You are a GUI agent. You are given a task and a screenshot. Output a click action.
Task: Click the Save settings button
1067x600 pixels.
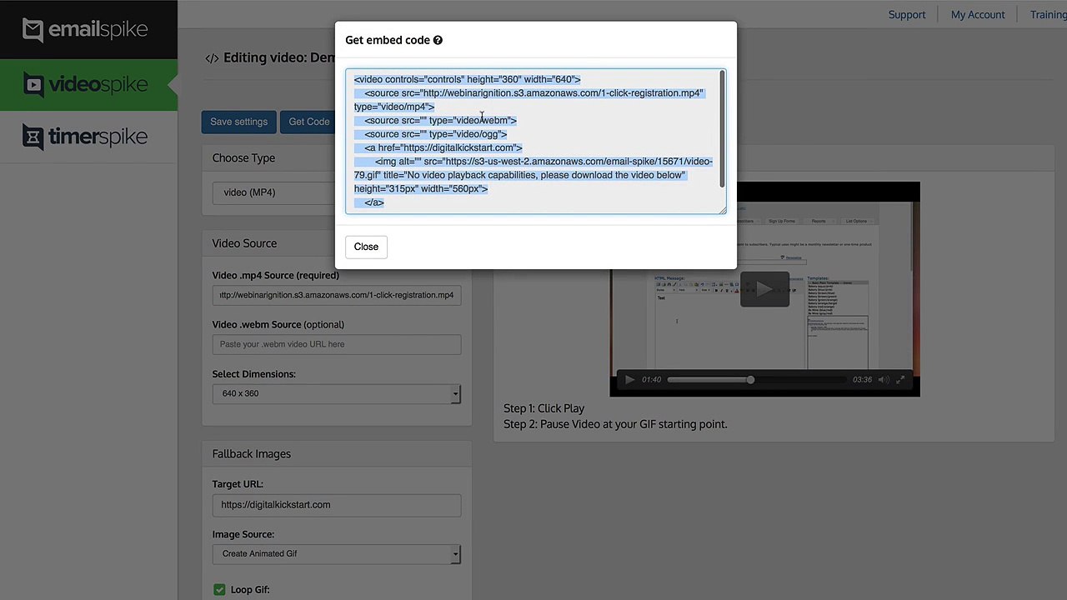pyautogui.click(x=238, y=122)
